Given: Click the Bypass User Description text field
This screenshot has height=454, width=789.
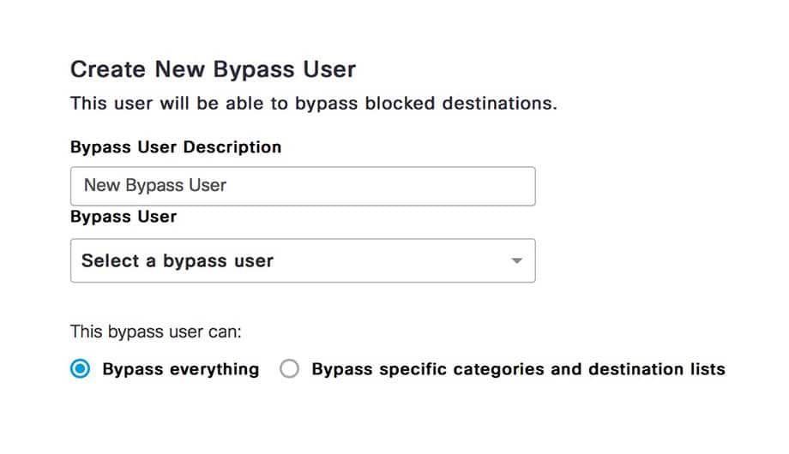Looking at the screenshot, I should pyautogui.click(x=303, y=186).
